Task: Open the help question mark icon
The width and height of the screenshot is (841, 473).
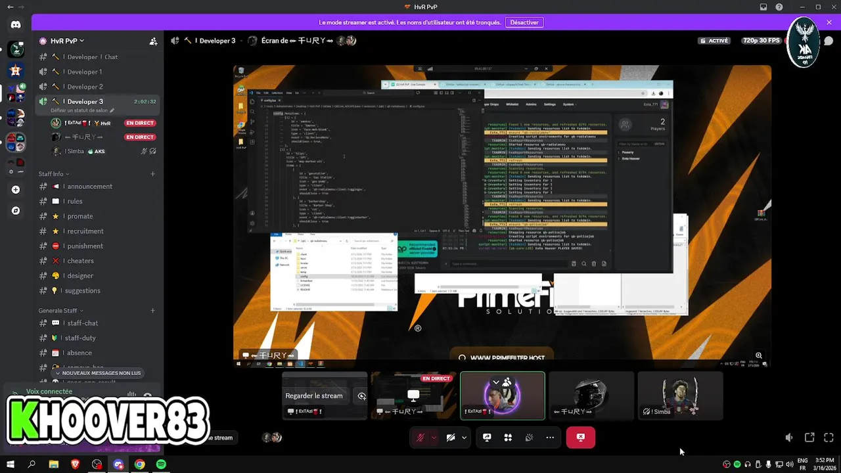Action: coord(779,7)
